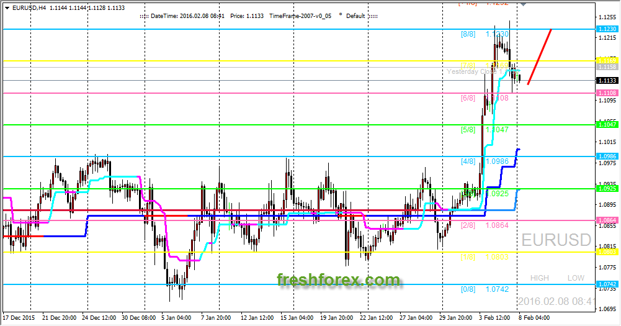Select the [2/8] Murrey level label

[468, 225]
